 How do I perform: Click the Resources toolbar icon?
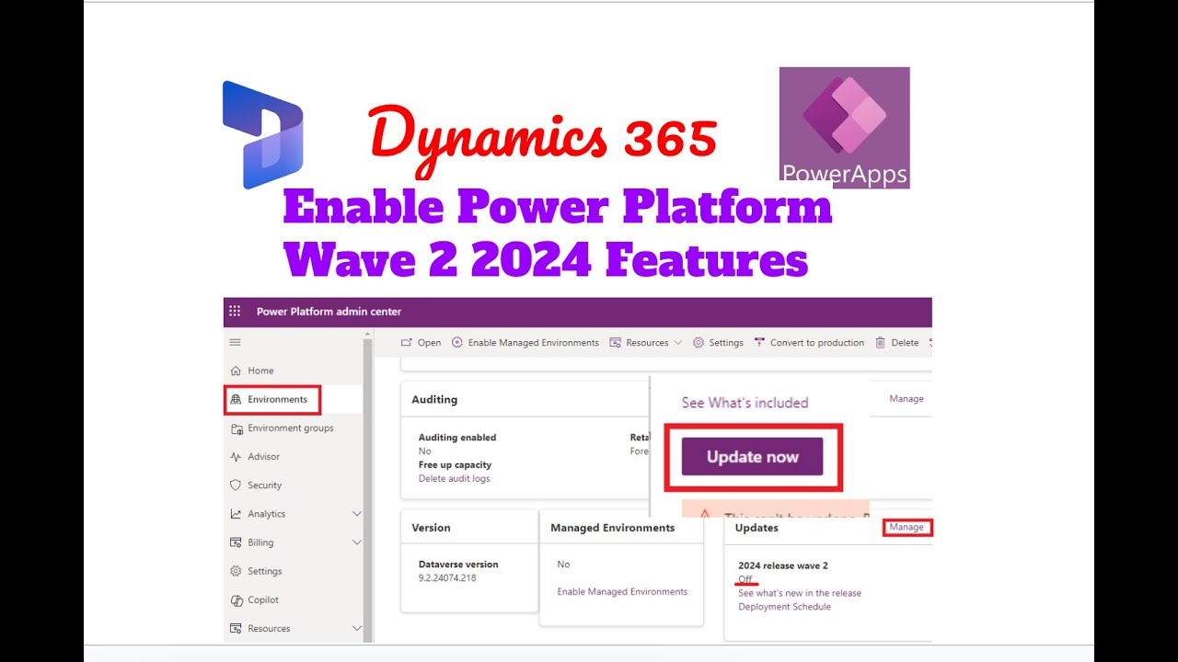click(x=616, y=342)
